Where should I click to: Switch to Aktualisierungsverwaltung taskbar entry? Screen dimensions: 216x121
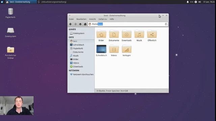point(52,2)
